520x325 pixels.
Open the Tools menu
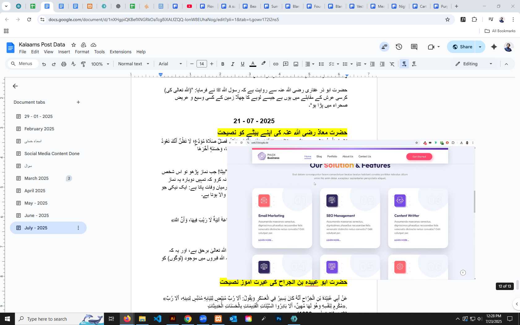(99, 52)
